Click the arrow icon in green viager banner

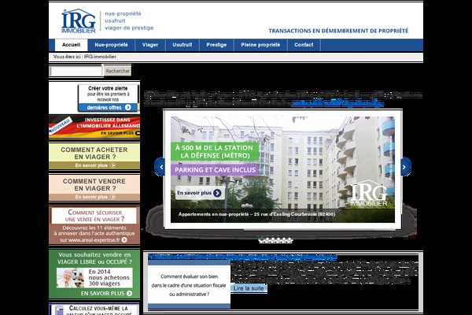tap(130, 293)
